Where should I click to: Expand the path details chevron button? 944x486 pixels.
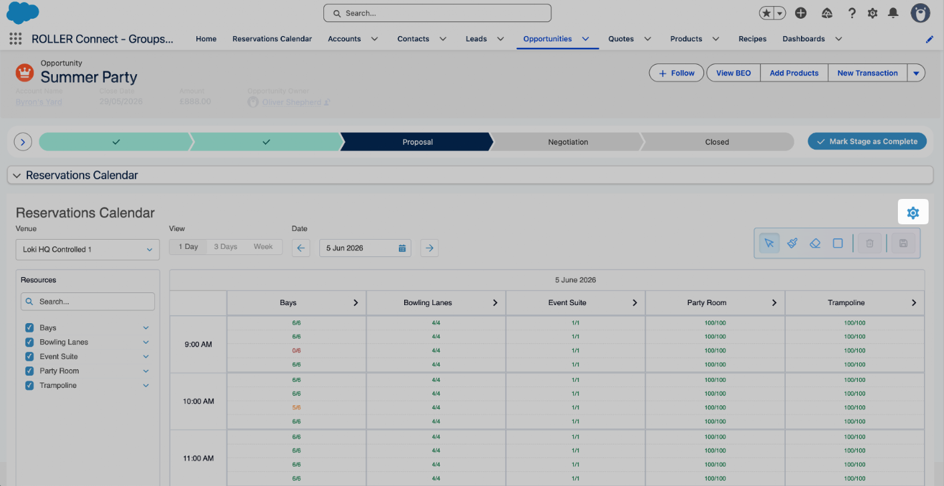coord(23,142)
